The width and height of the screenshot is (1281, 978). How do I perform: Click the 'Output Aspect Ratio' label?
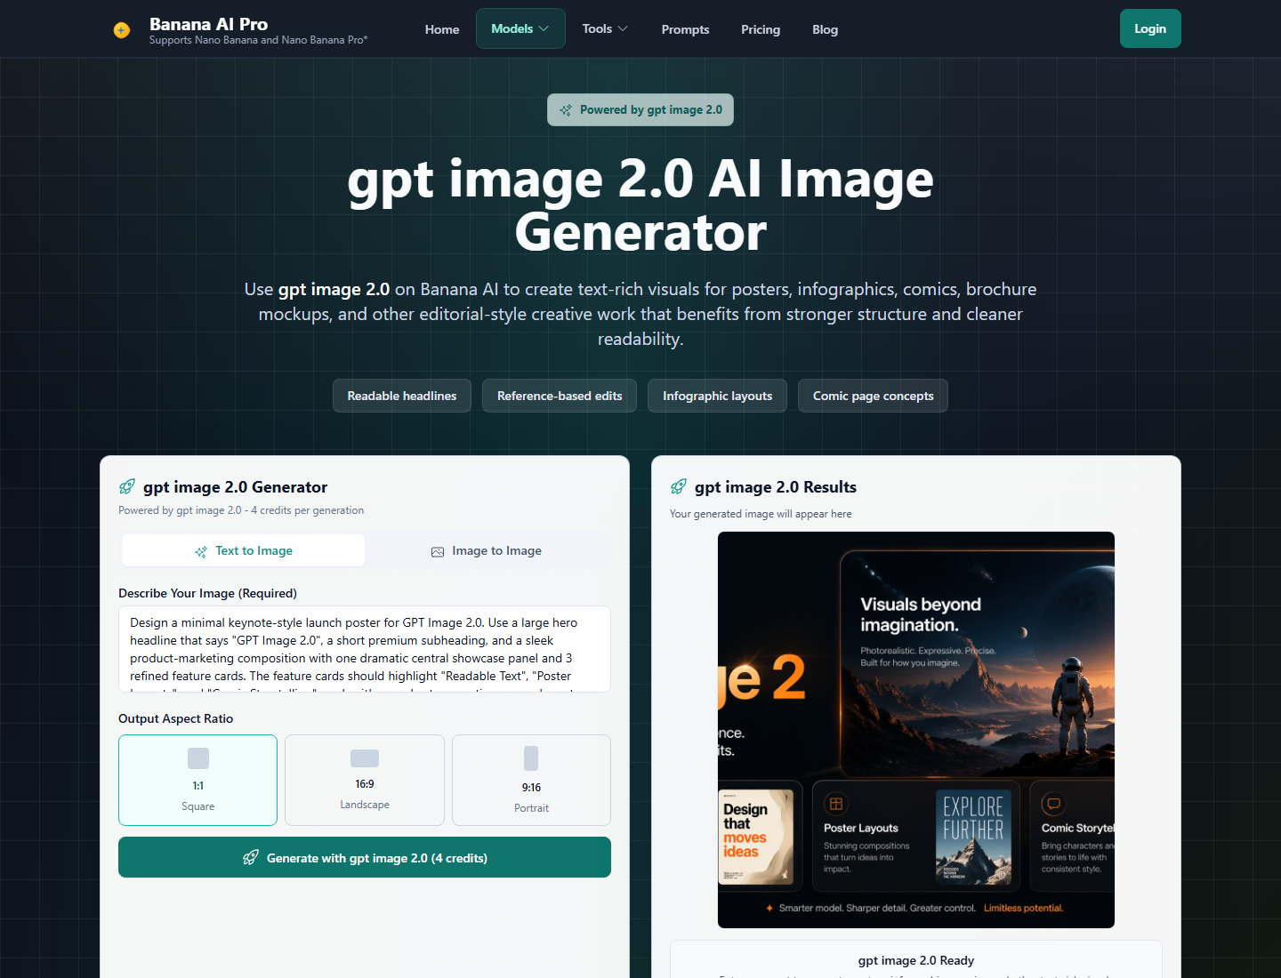point(176,718)
